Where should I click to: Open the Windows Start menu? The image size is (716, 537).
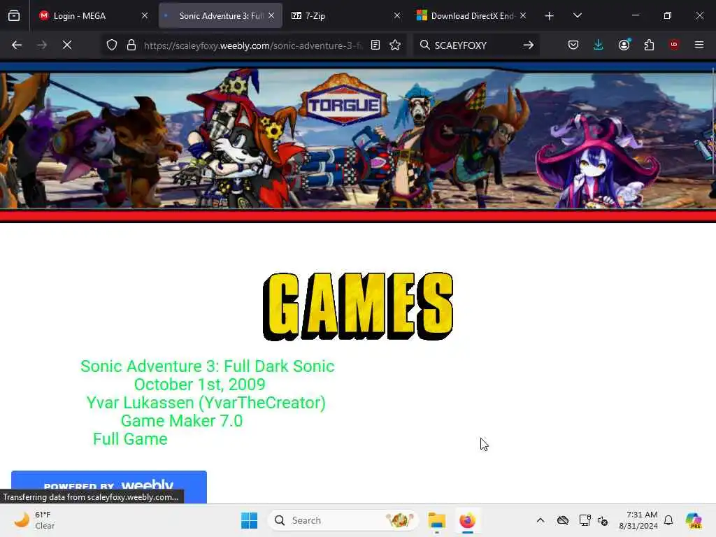(x=250, y=520)
